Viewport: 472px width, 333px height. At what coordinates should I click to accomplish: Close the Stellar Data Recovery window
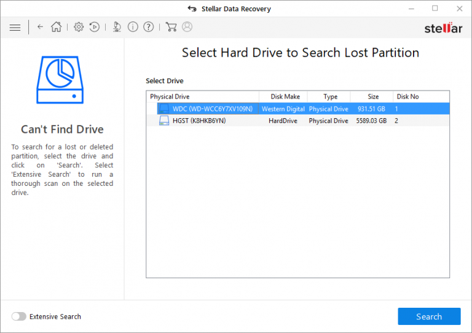tap(459, 9)
